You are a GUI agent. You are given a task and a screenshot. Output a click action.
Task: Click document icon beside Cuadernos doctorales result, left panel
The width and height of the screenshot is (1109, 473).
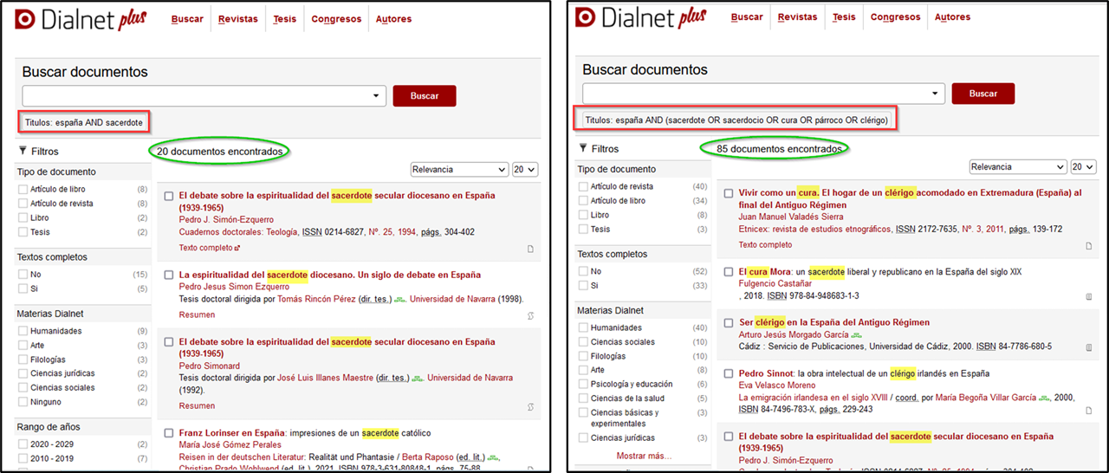(529, 249)
